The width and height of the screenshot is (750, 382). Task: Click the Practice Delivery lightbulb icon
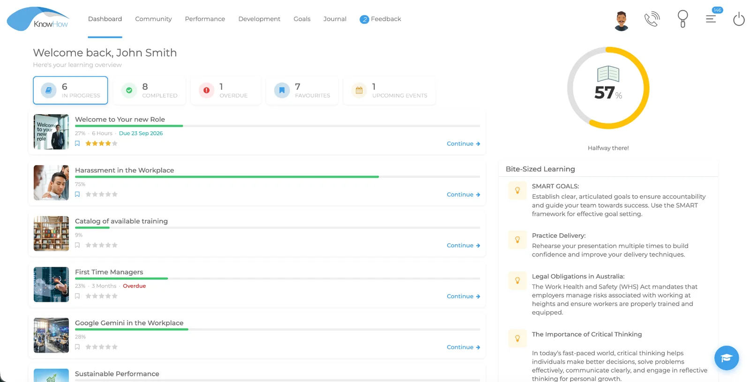pos(517,240)
